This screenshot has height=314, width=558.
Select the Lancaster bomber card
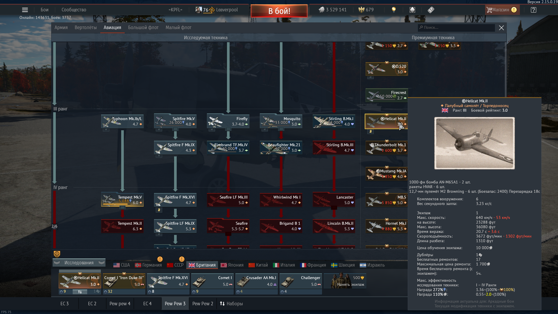(x=334, y=200)
